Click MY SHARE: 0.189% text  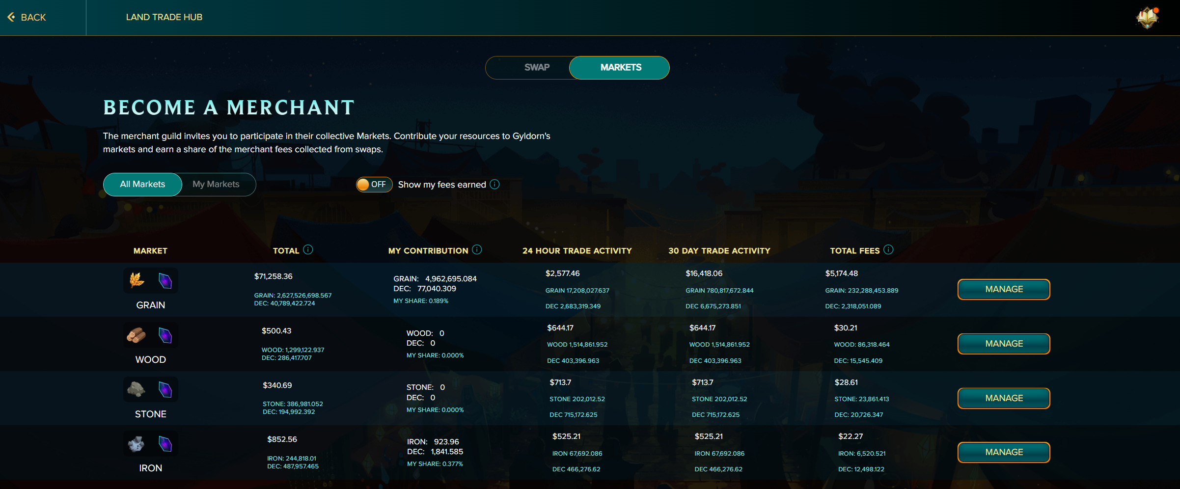421,301
